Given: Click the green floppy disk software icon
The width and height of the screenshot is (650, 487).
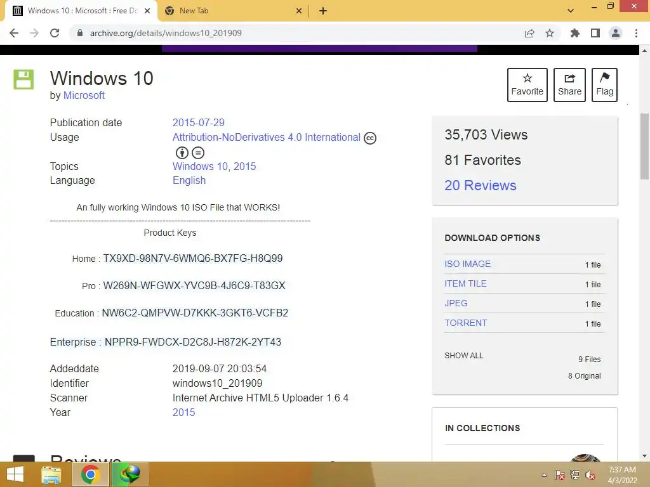Looking at the screenshot, I should [x=23, y=79].
